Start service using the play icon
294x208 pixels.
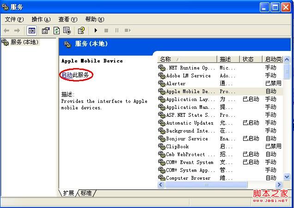(96, 30)
